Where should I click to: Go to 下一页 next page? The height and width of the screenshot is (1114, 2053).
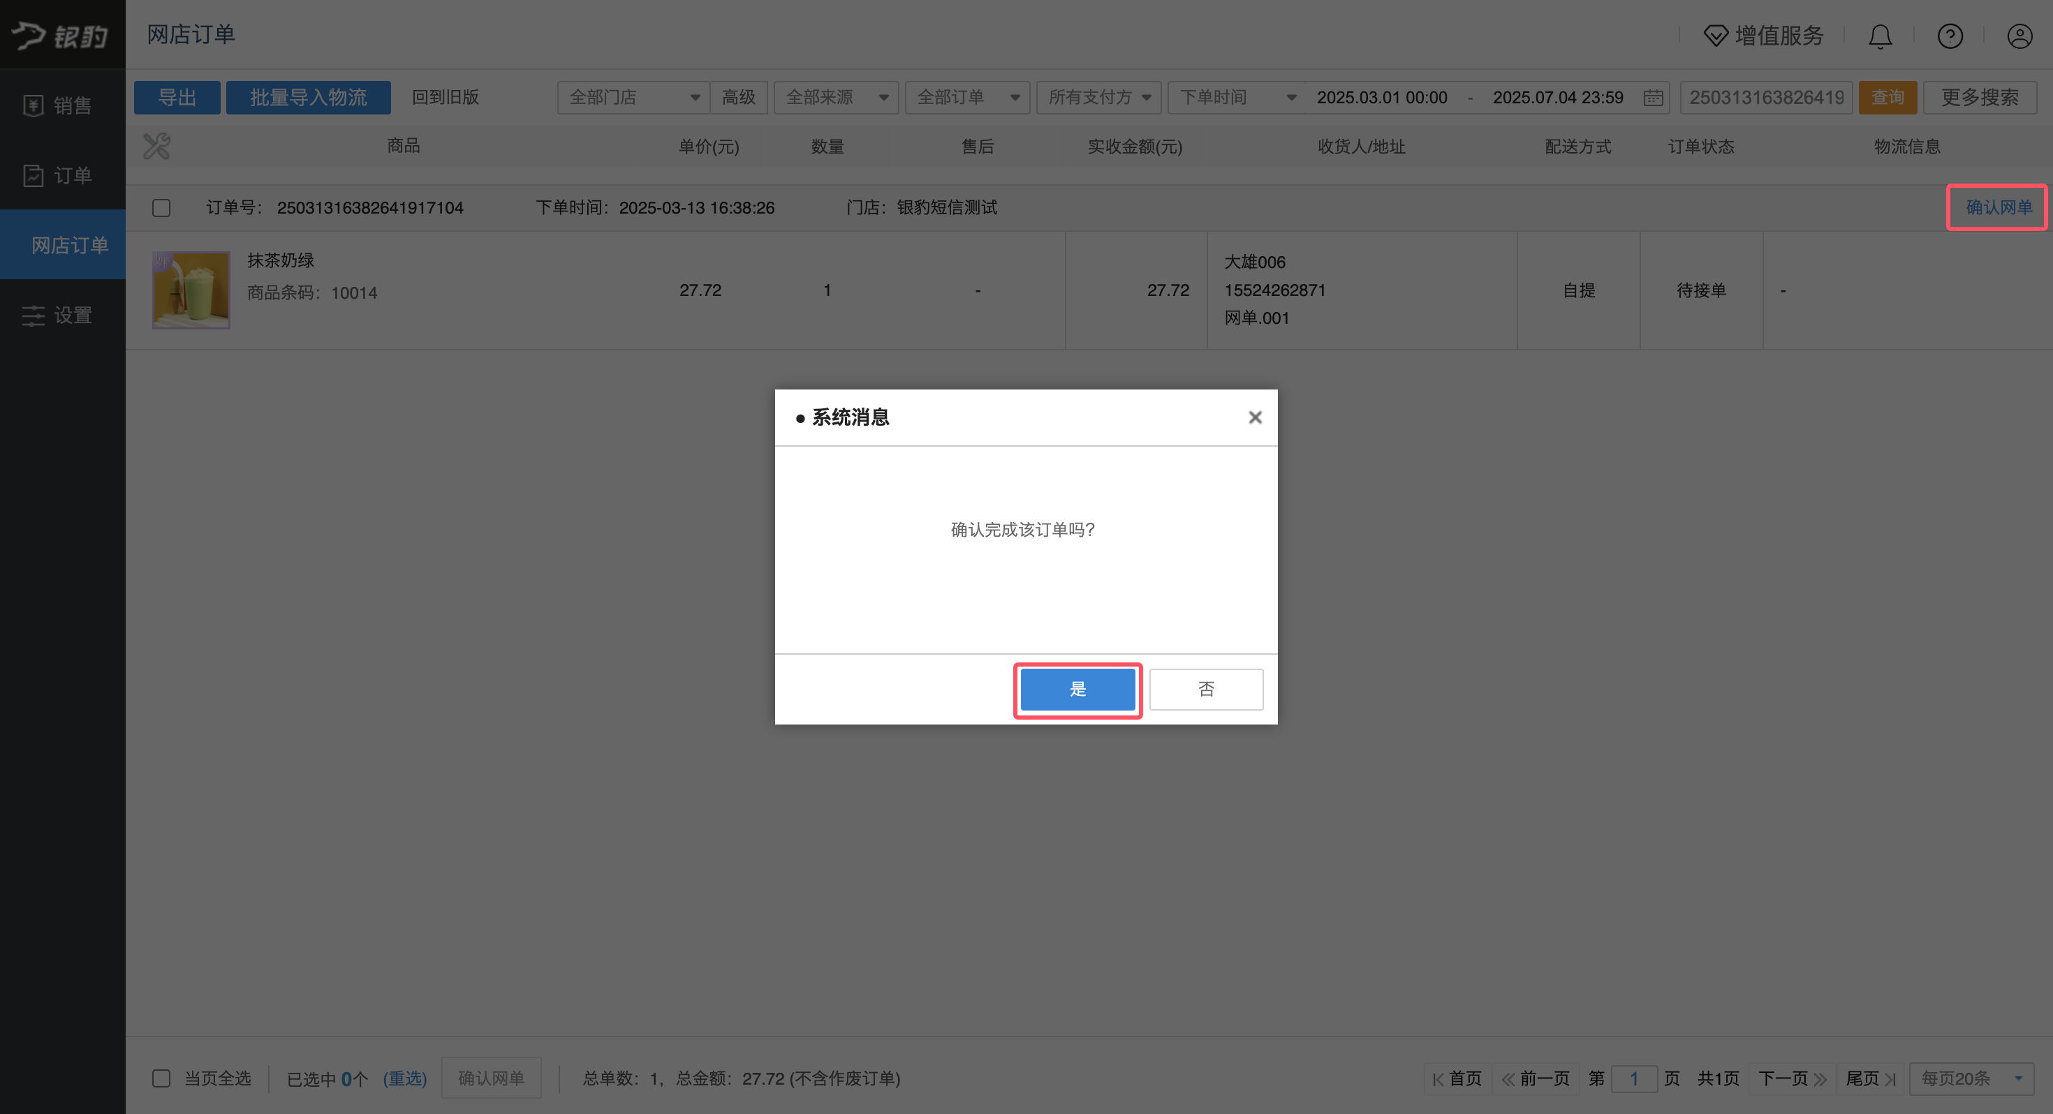tap(1793, 1079)
